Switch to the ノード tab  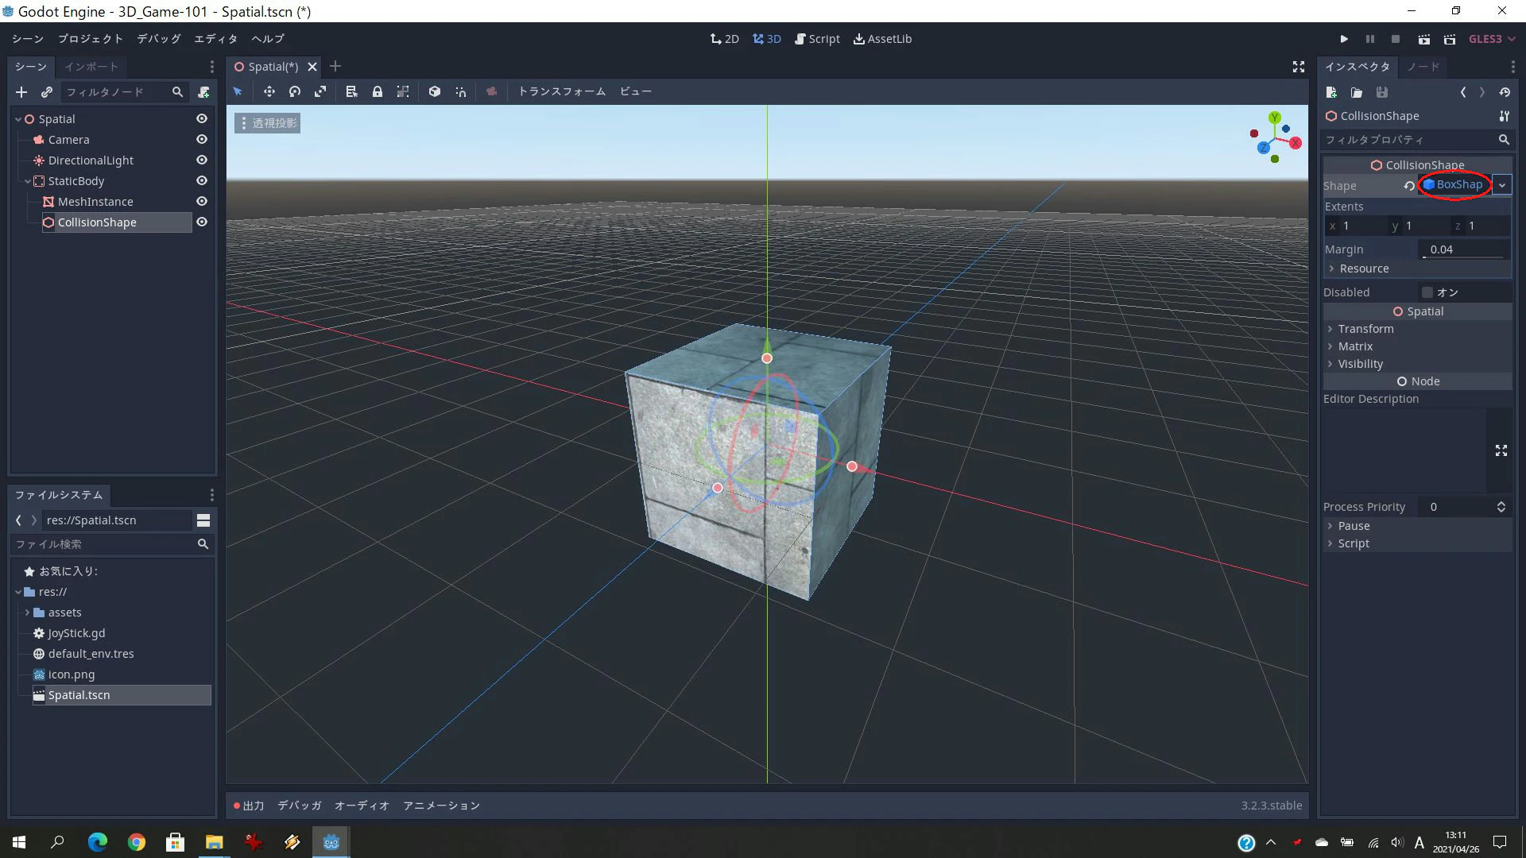[1423, 67]
